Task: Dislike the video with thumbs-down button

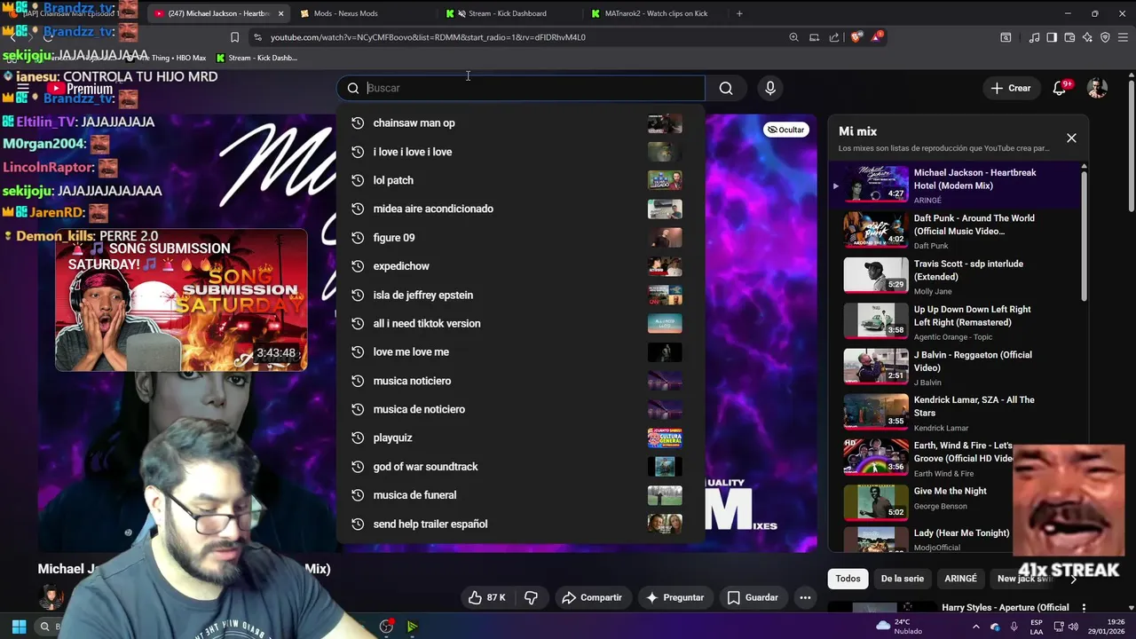Action: click(x=532, y=597)
